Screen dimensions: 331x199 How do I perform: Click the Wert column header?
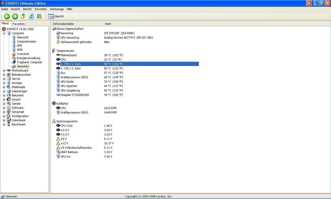[151, 24]
